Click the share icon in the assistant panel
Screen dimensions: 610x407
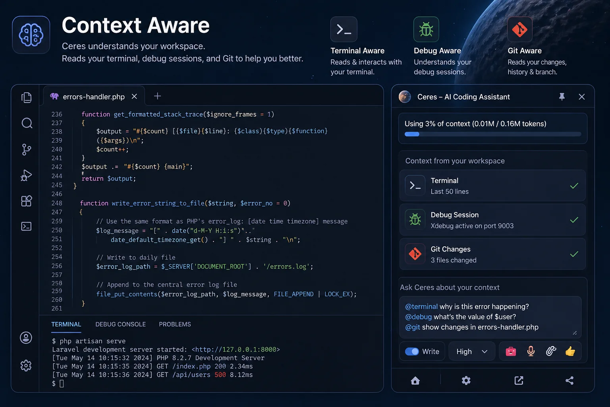(x=569, y=380)
